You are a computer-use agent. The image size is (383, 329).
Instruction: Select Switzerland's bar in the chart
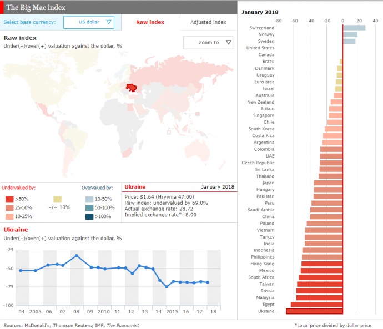coord(354,28)
